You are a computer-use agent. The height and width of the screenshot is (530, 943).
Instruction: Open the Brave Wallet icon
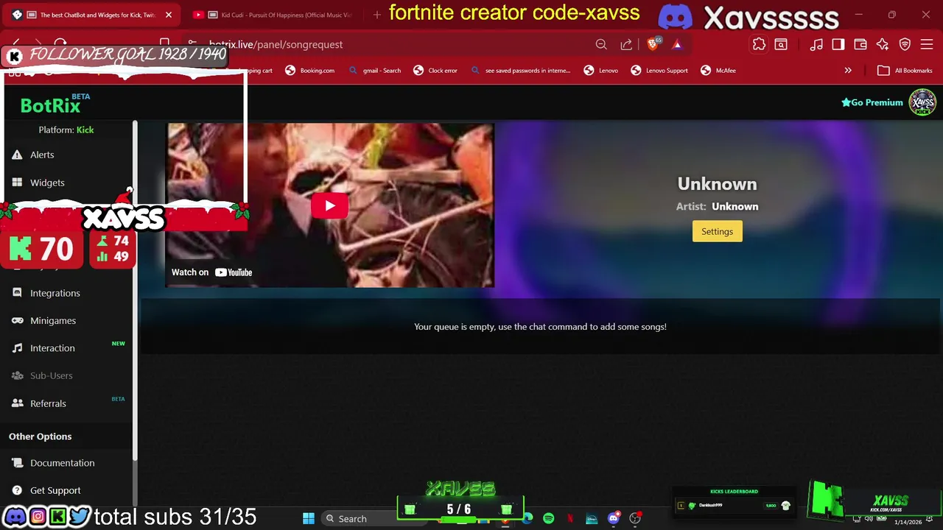[860, 45]
